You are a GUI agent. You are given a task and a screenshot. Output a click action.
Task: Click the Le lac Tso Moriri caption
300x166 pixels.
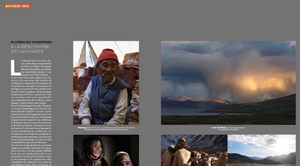point(228,128)
